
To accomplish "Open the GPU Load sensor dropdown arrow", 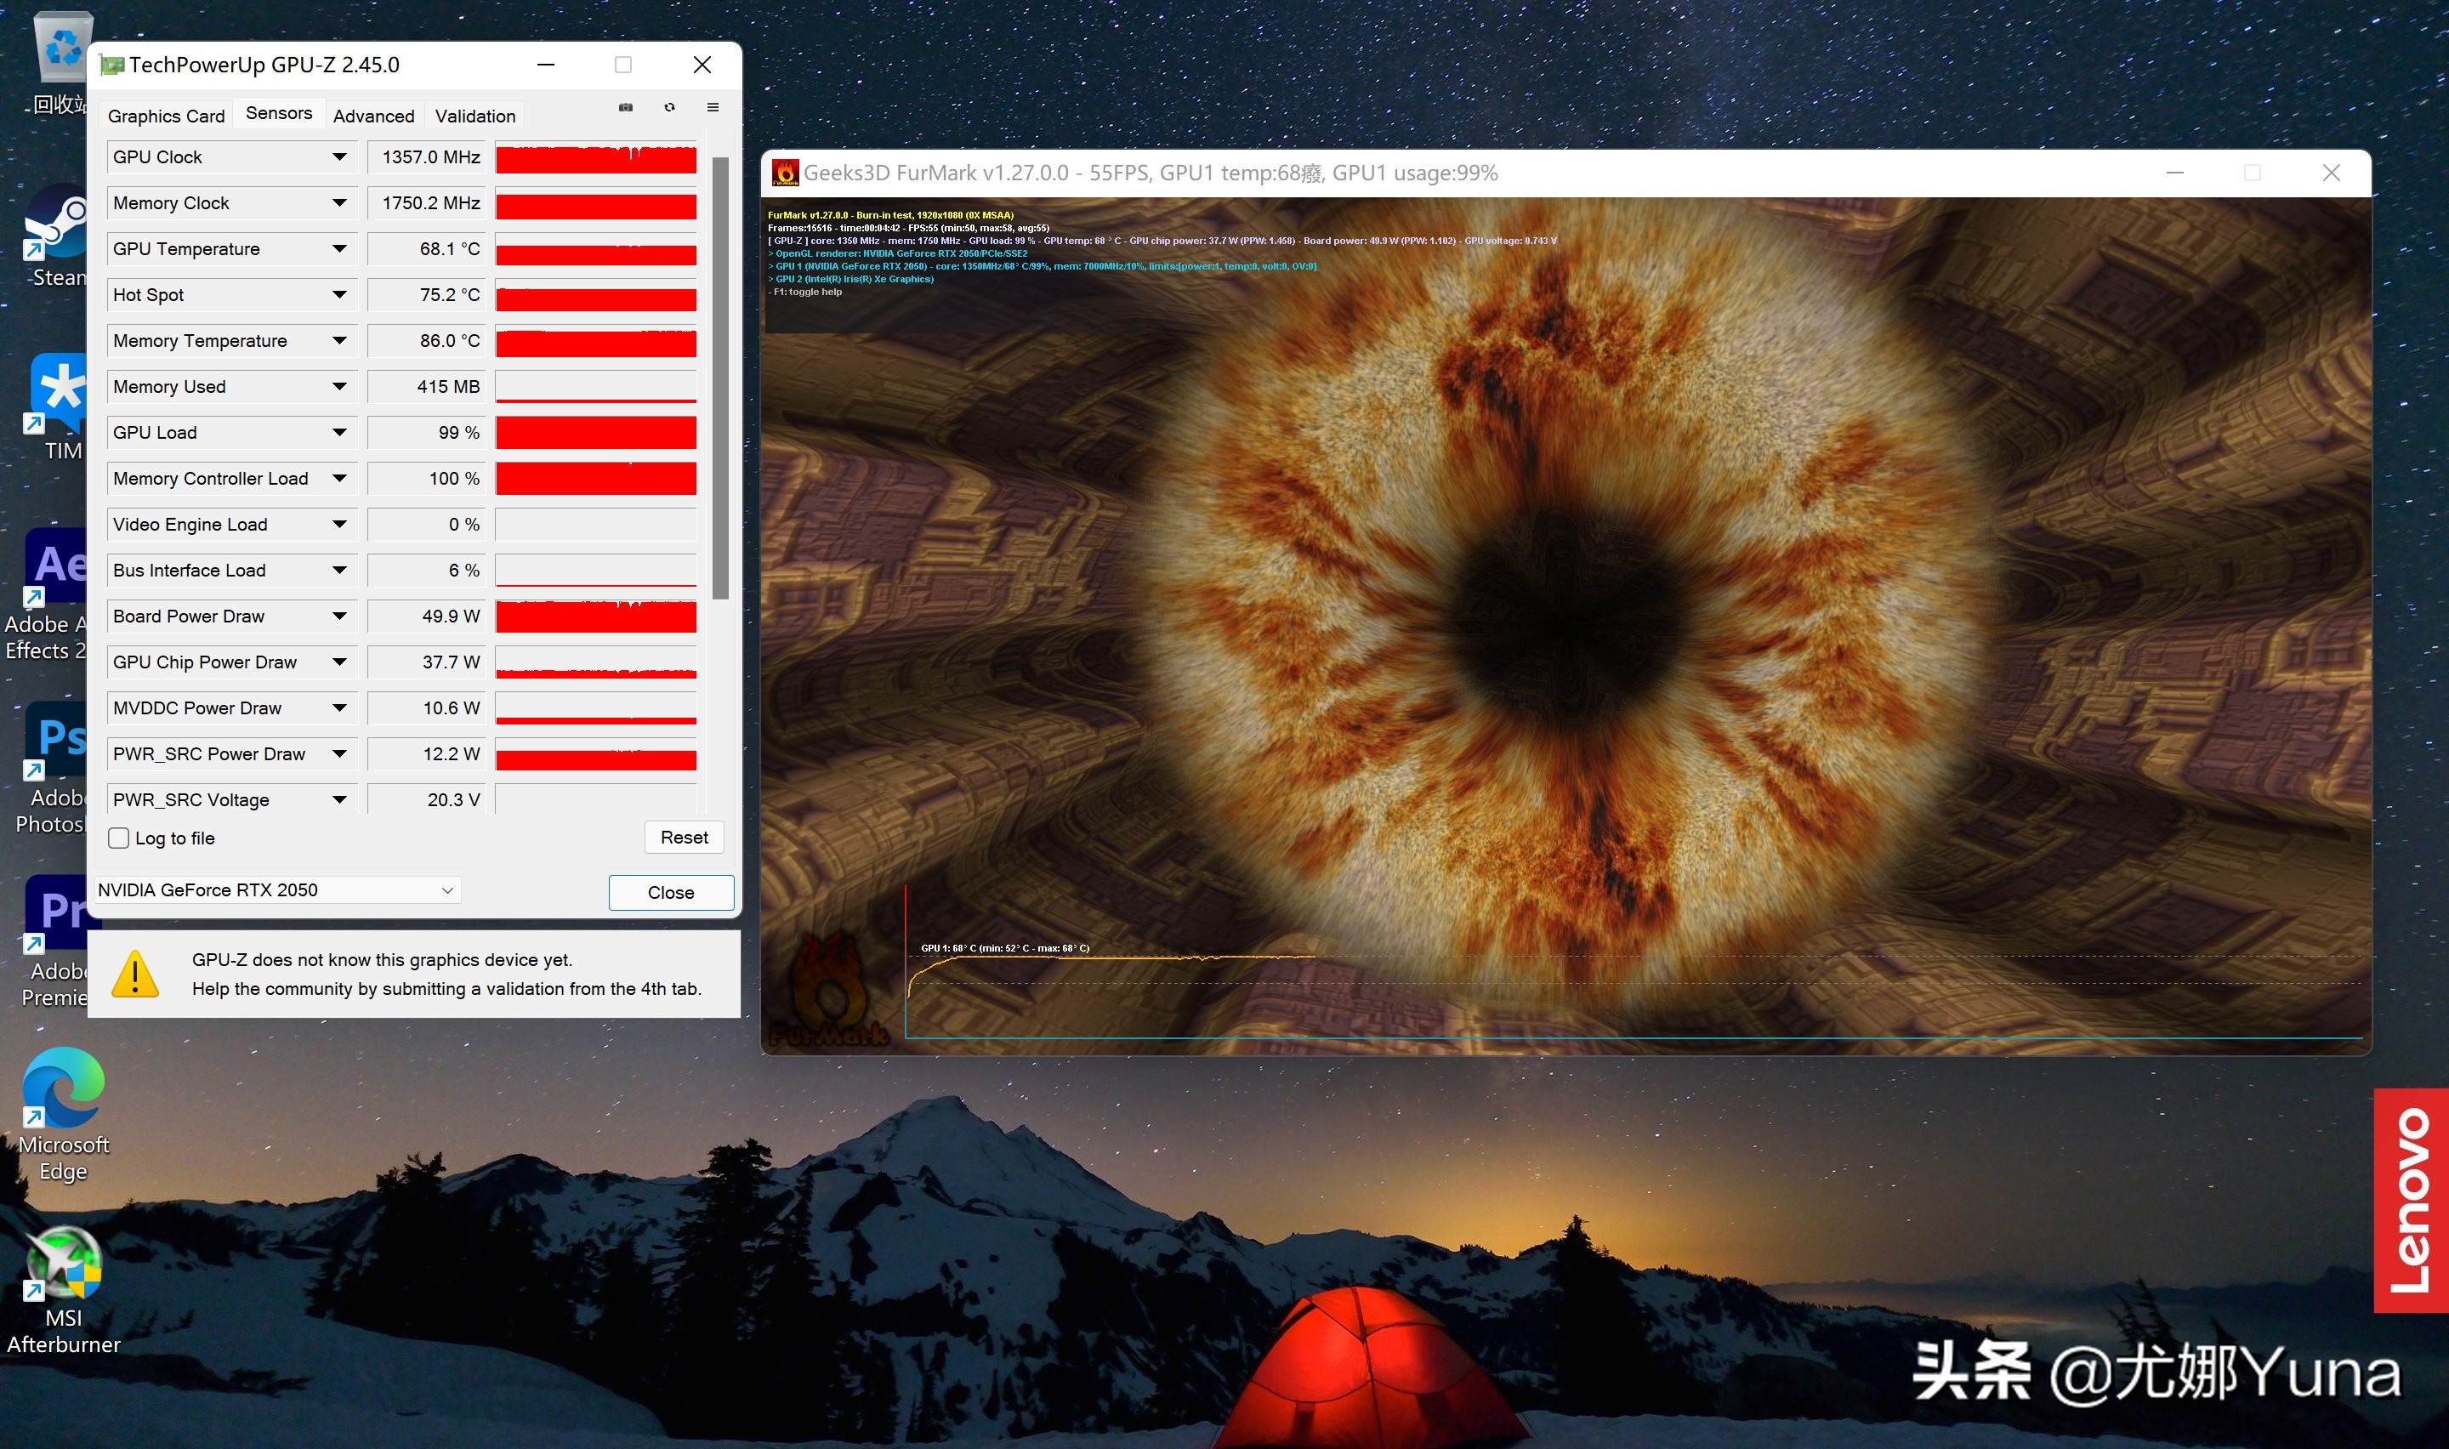I will click(x=339, y=433).
